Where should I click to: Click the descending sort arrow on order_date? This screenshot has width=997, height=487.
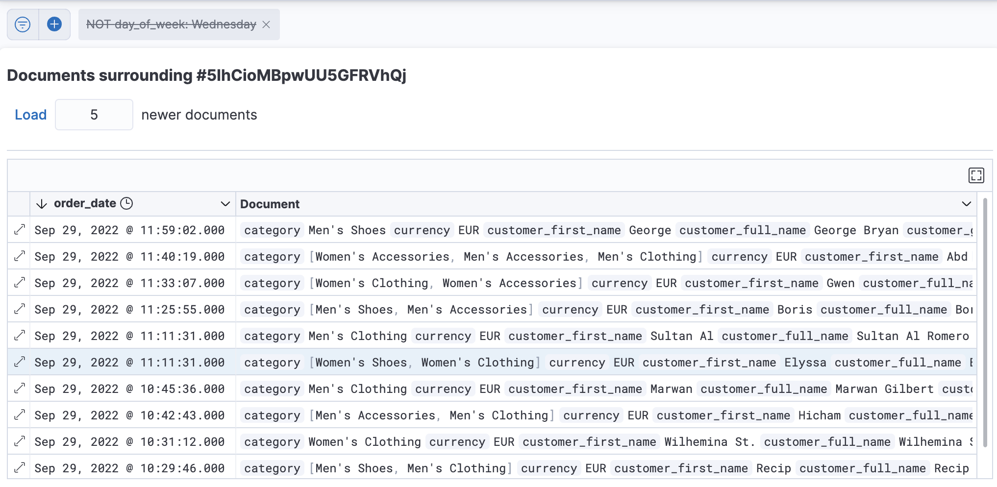coord(41,203)
